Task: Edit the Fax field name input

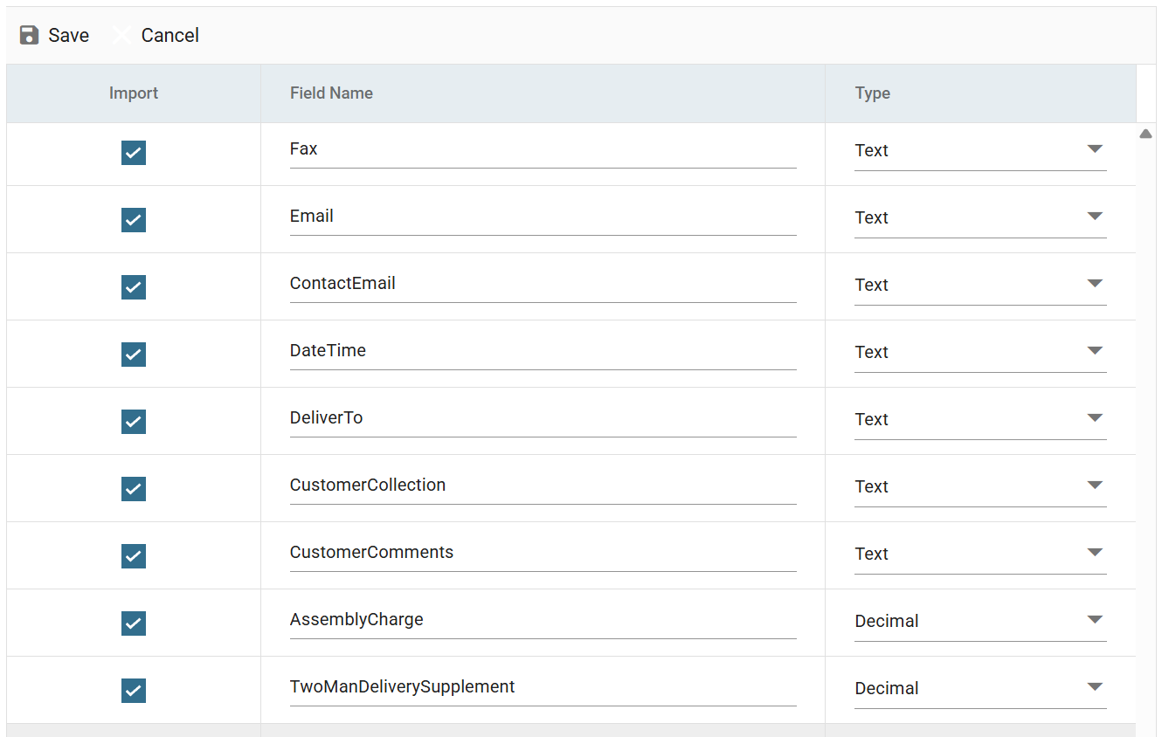Action: pos(543,149)
